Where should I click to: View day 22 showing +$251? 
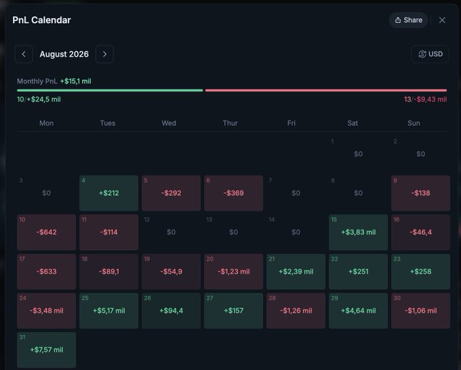pyautogui.click(x=358, y=272)
